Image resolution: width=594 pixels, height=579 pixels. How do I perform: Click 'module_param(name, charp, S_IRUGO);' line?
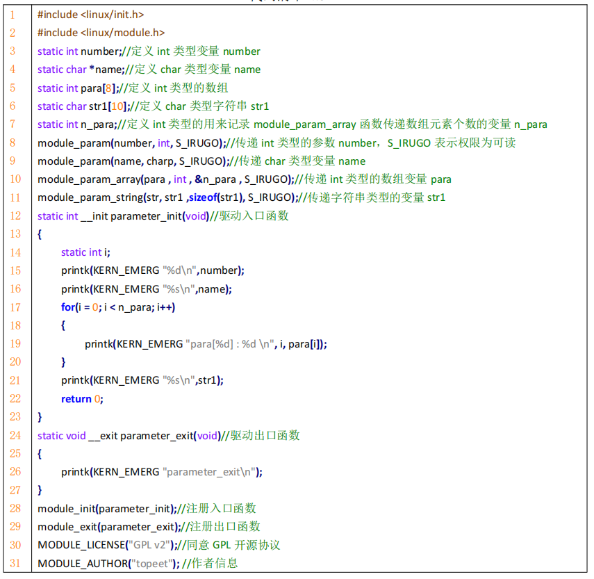point(133,161)
